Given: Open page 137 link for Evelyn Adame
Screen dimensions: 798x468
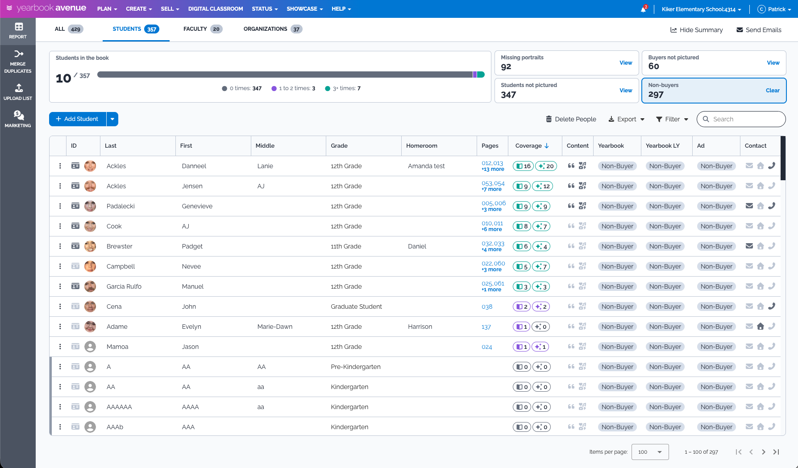Looking at the screenshot, I should 486,327.
